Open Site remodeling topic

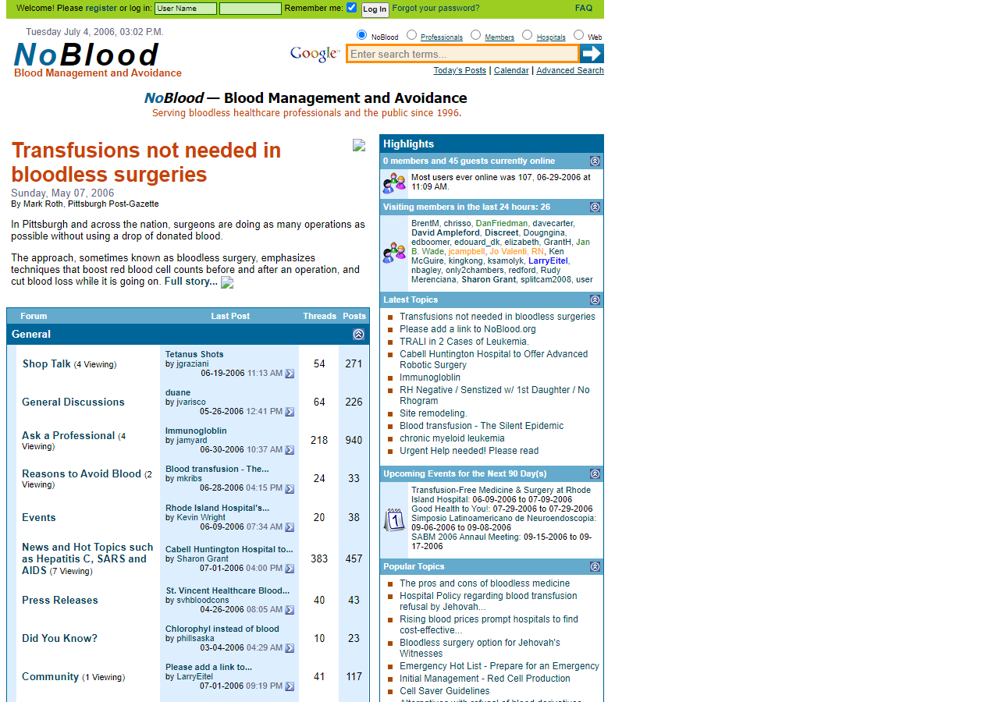click(433, 413)
